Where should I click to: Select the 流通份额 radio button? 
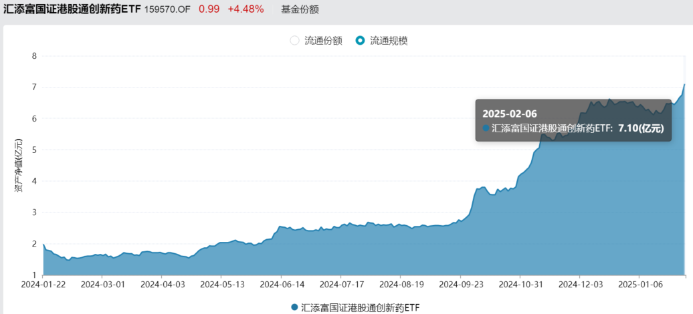click(294, 41)
